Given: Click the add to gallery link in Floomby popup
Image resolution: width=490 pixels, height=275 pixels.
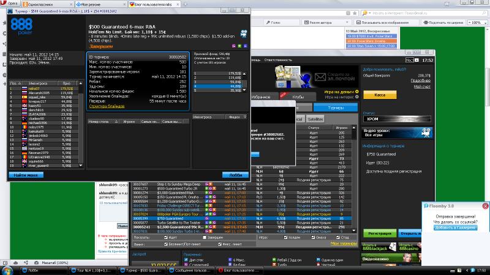Looking at the screenshot, I should click(x=455, y=227).
